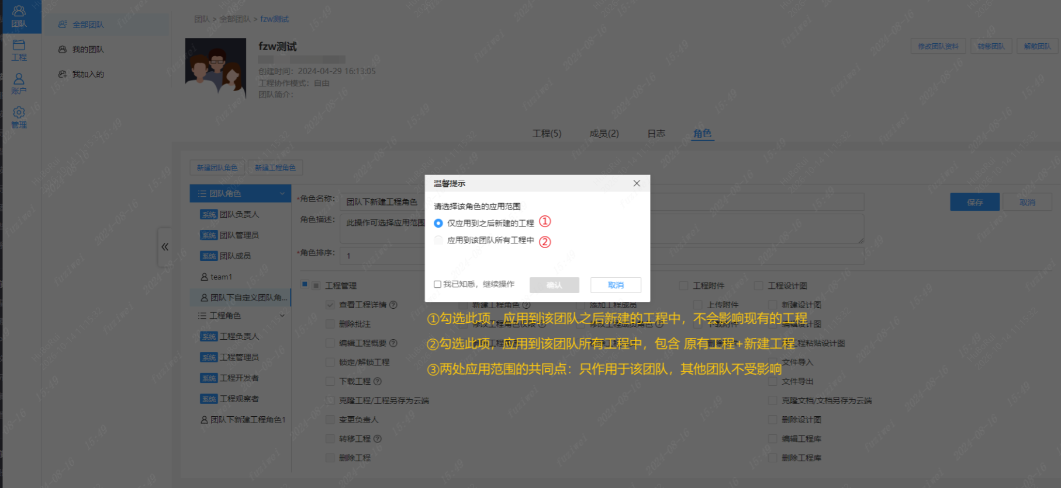Screen dimensions: 1061x488
Task: Select the 工程观察者 role in the list
Action: tap(240, 399)
